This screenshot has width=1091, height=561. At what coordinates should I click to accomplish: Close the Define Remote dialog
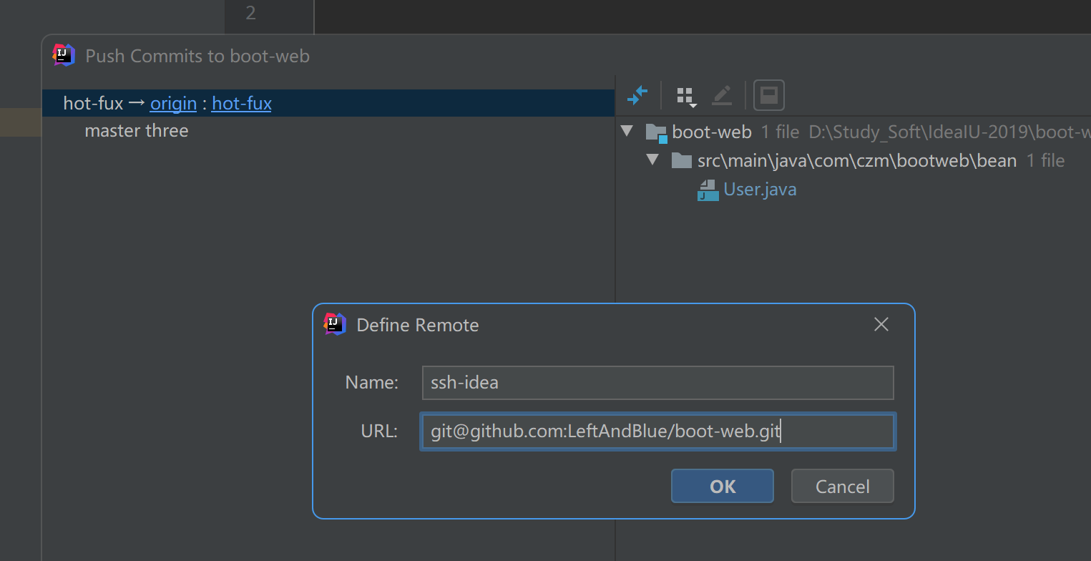[881, 325]
